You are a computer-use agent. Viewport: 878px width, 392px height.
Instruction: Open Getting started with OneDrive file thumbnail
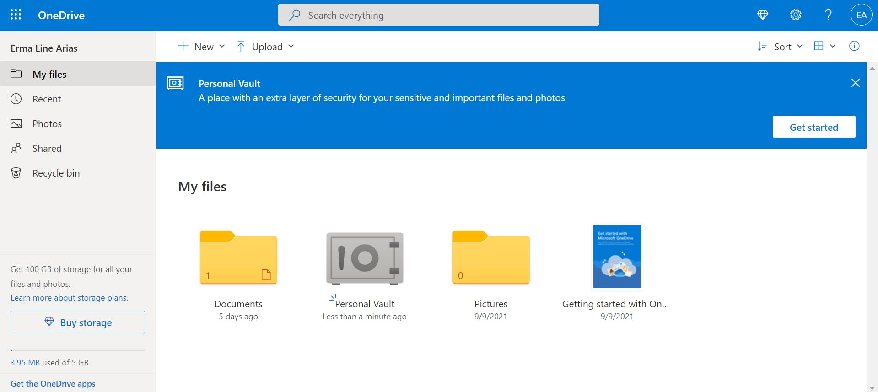click(617, 257)
